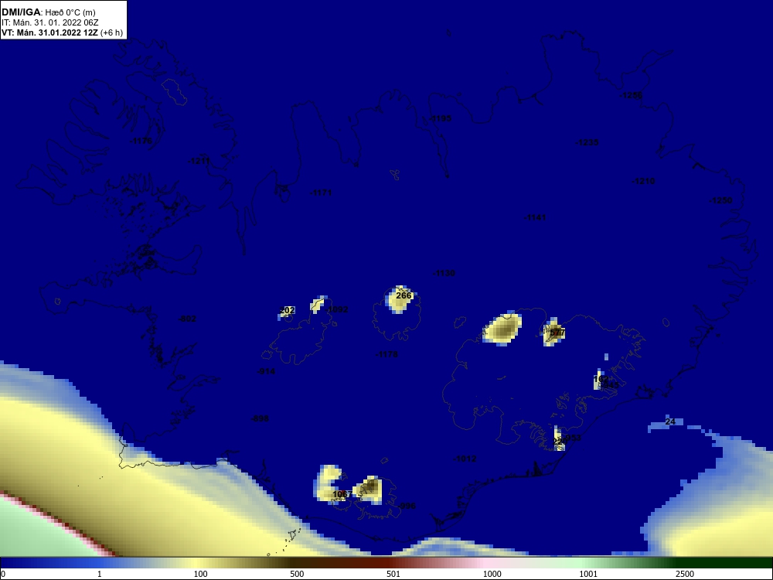Click the -1092 value on the map

[x=338, y=309]
